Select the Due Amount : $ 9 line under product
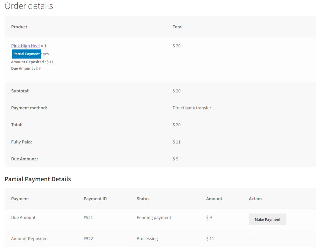320x249 pixels. click(26, 69)
